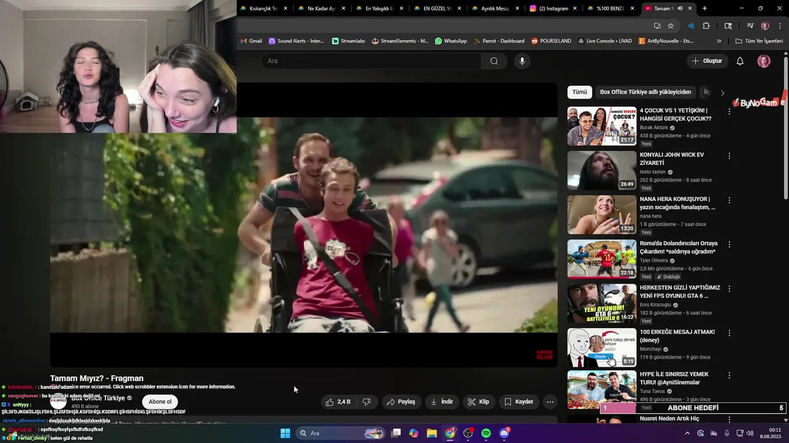Switch to the %100 BENZE browser tab
The width and height of the screenshot is (789, 443).
(x=610, y=9)
